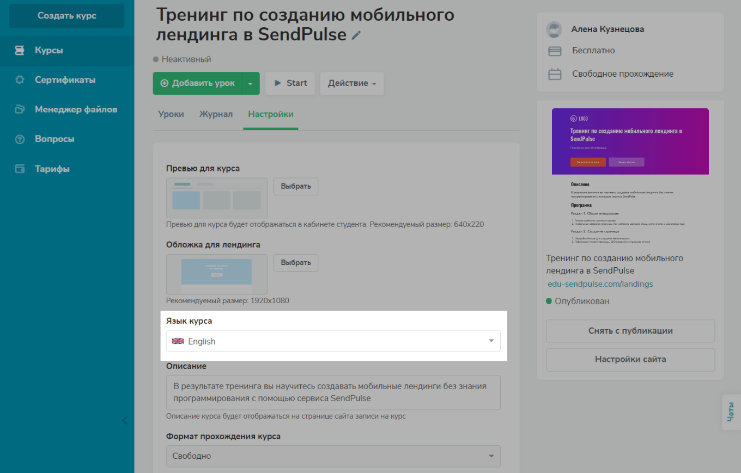The height and width of the screenshot is (473, 741).
Task: Open Формат прохождения курса dropdown
Action: (x=333, y=456)
